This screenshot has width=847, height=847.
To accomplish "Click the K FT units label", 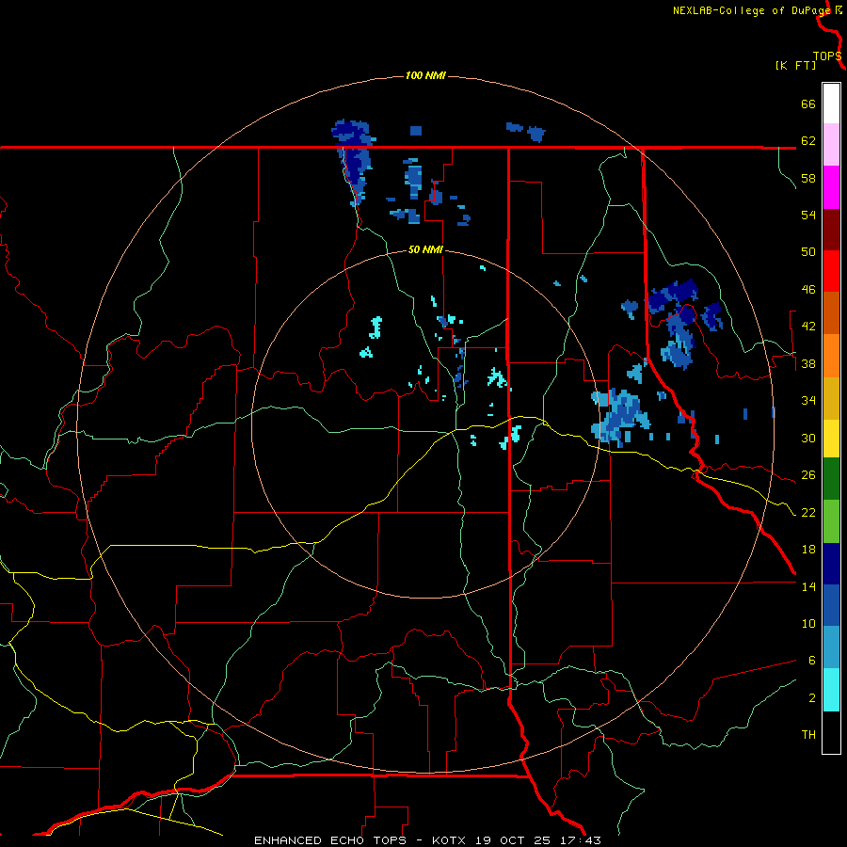I will point(795,65).
